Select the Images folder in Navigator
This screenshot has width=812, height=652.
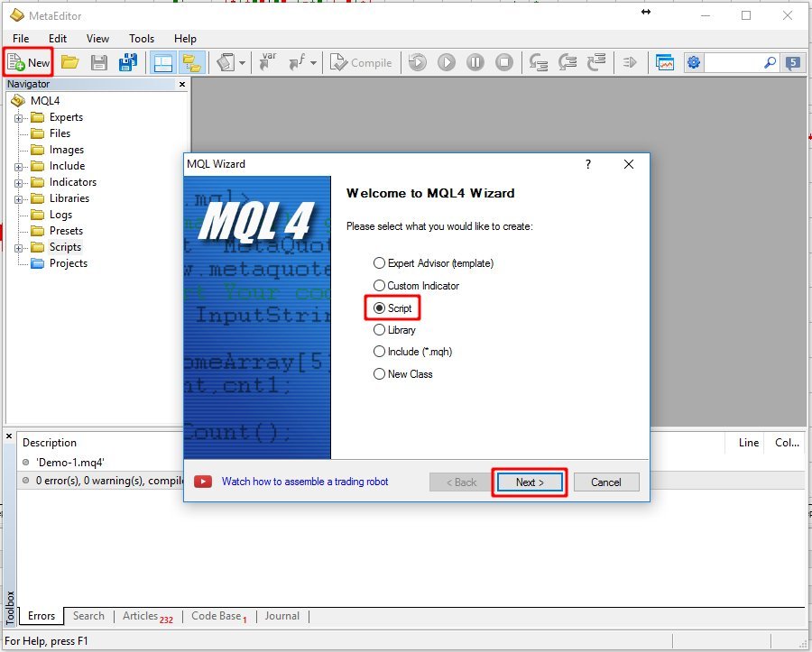tap(66, 150)
